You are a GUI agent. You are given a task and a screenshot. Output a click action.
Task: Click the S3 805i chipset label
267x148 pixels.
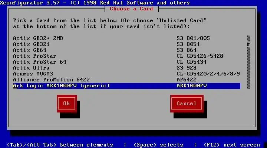click(188, 44)
